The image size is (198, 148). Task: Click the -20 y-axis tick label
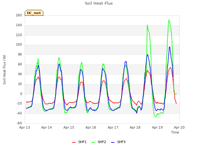[19, 104]
